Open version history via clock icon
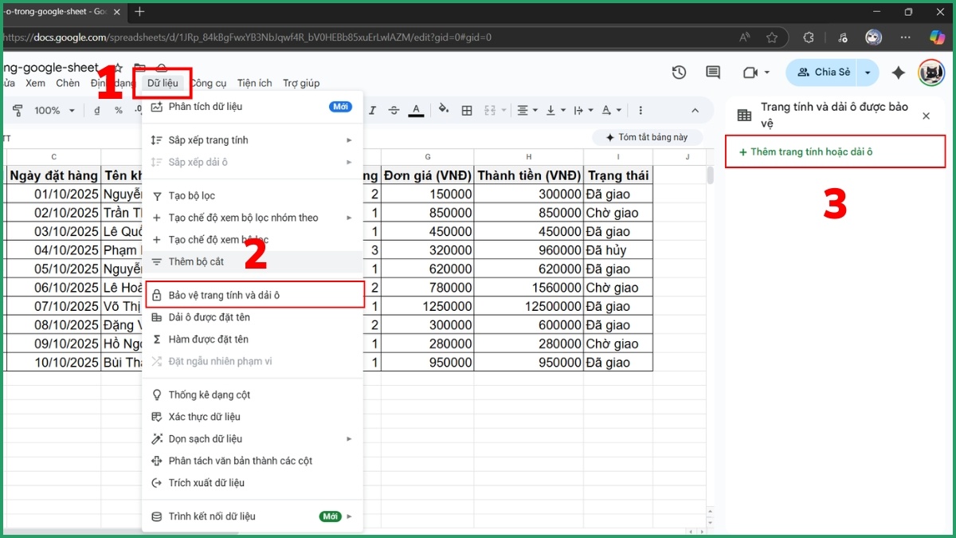 tap(679, 72)
